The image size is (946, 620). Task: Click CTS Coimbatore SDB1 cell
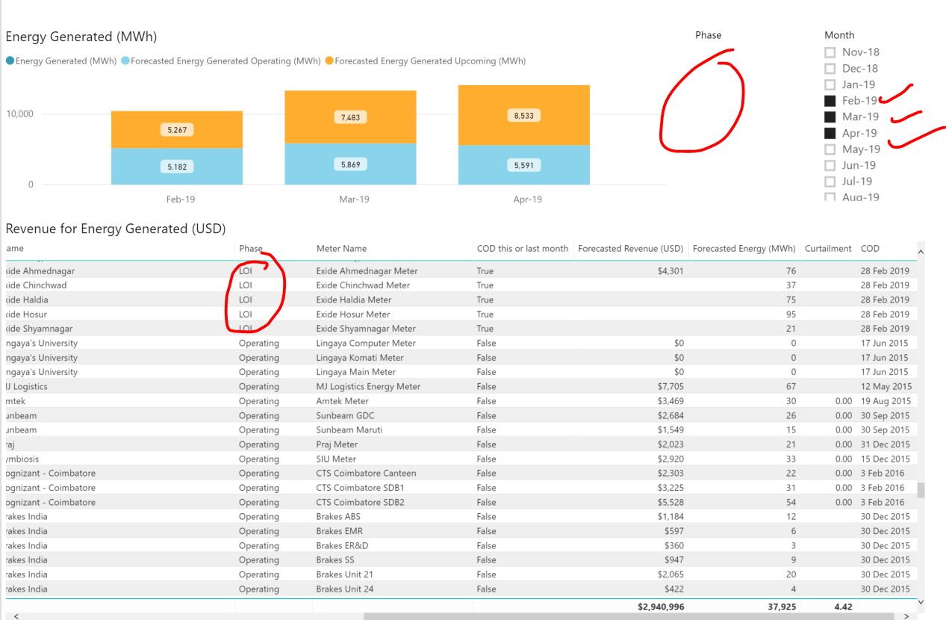[x=360, y=488]
